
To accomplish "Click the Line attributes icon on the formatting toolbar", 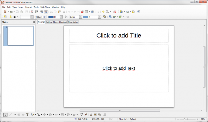I will [x=11, y=17].
